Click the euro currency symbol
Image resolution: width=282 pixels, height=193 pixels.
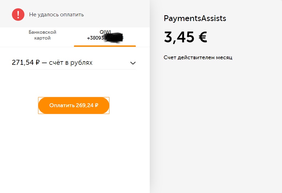point(203,37)
